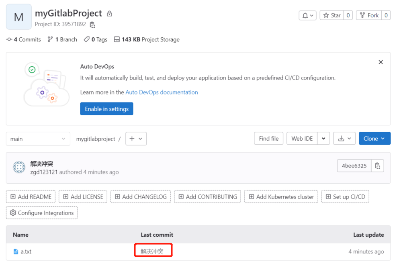Click the fork count number
Viewport: 399px width, 266px height.
tap(386, 16)
